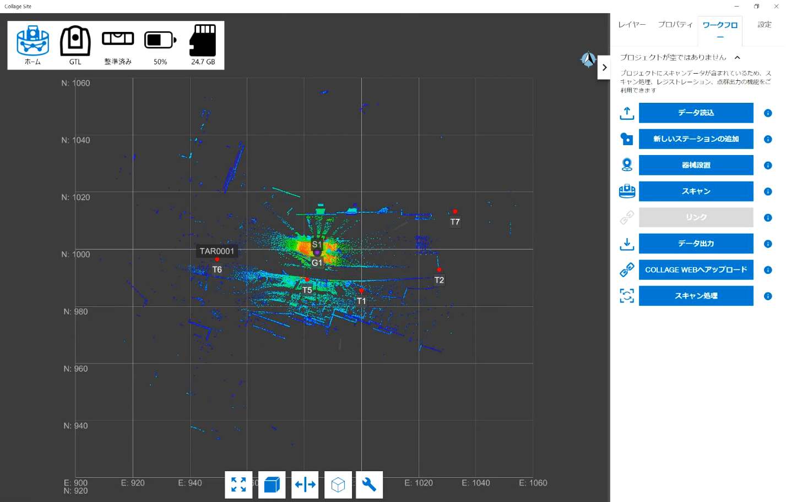Open info for 器械設置

(768, 166)
